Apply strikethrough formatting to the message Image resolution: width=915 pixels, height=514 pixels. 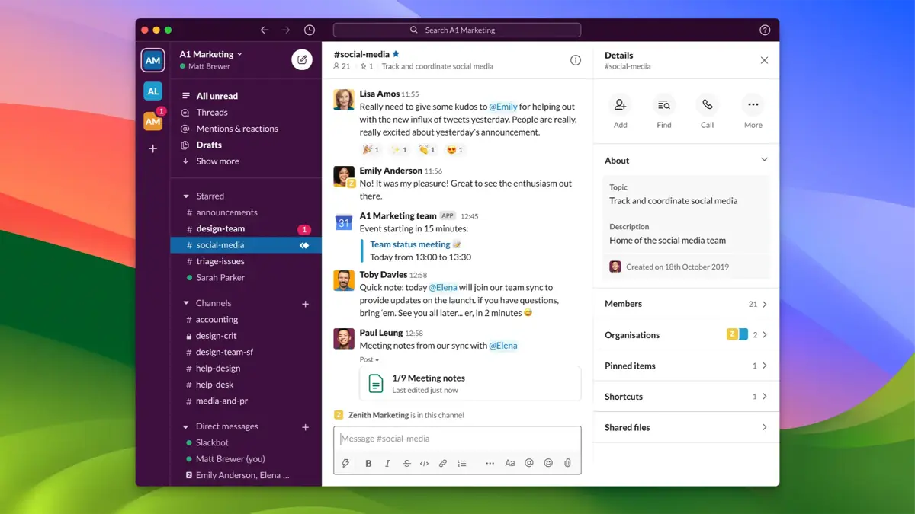point(406,463)
